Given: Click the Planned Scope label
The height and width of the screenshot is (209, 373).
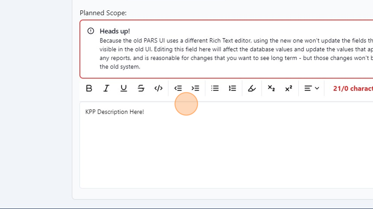Looking at the screenshot, I should (103, 13).
